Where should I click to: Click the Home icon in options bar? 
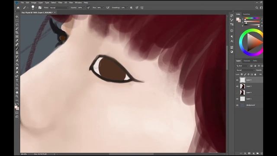click(18, 8)
